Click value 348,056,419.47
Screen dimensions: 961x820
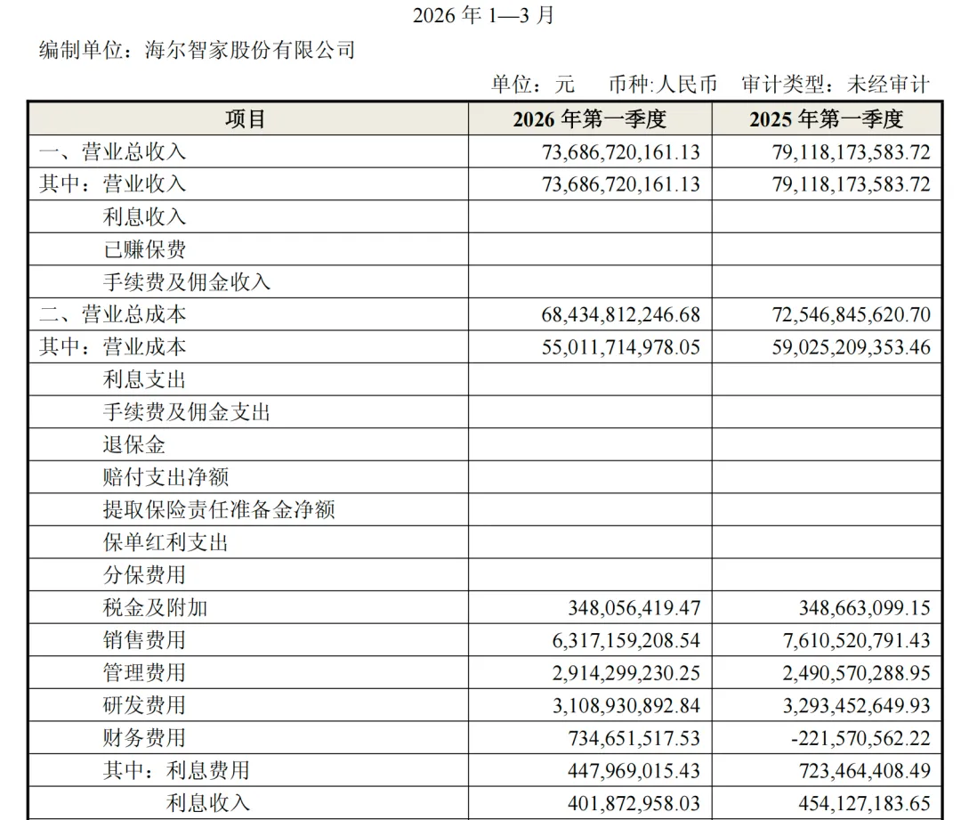coord(634,608)
